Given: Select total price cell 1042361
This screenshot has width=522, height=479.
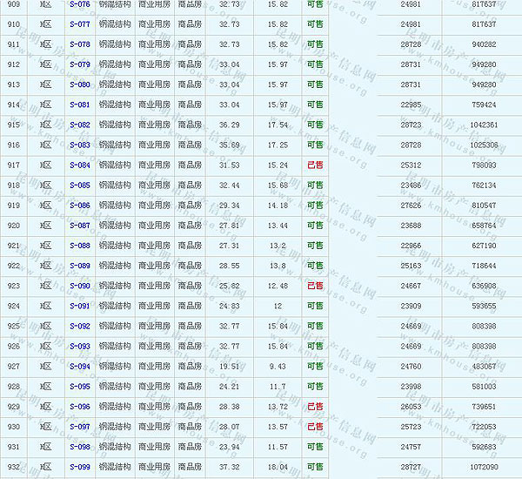Looking at the screenshot, I should click(483, 125).
